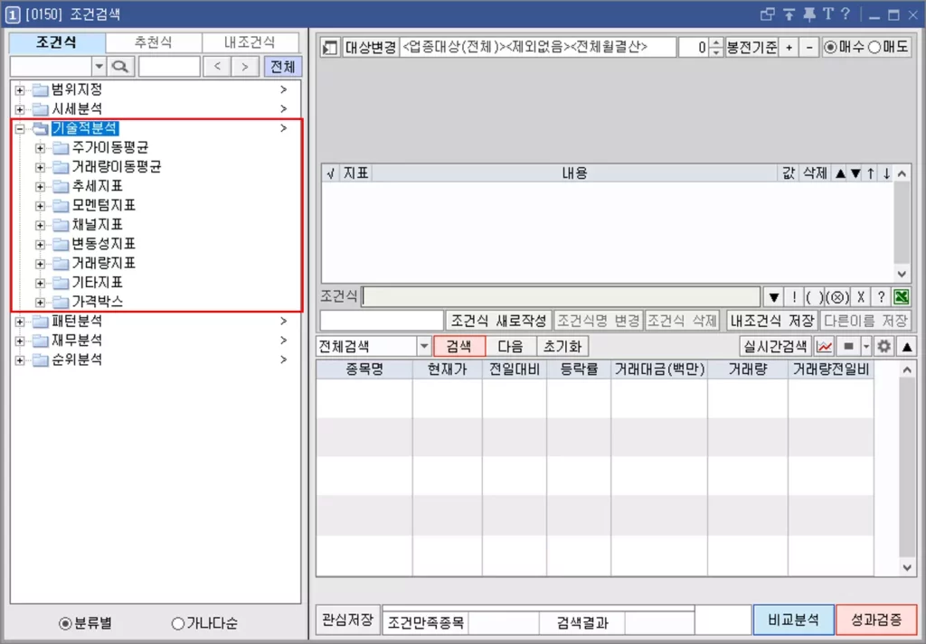Viewport: 926px width, 644px height.
Task: Expand the 패턴분석 folder
Action: (20, 322)
